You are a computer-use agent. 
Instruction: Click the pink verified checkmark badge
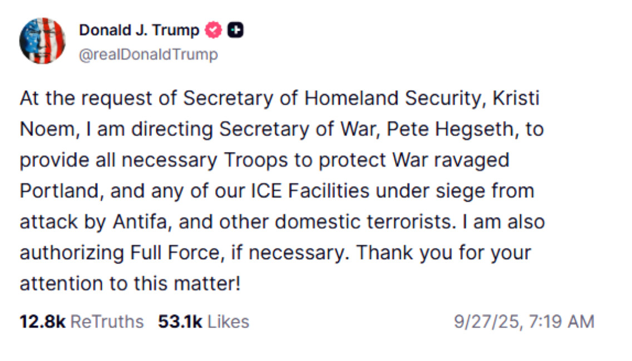click(213, 30)
